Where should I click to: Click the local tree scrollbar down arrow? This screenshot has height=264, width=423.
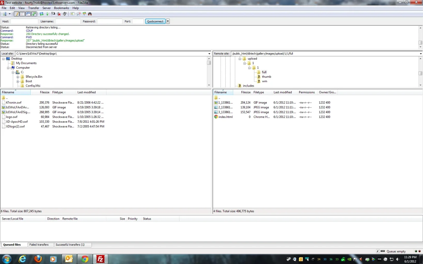click(209, 85)
